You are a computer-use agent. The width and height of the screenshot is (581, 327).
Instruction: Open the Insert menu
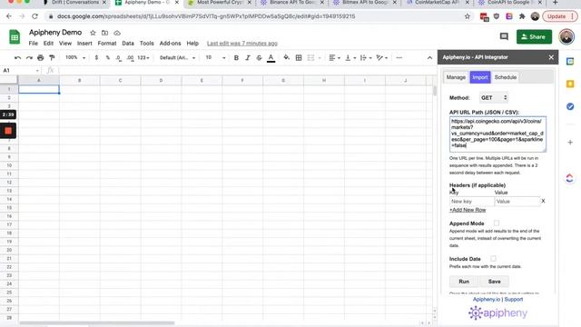point(84,44)
